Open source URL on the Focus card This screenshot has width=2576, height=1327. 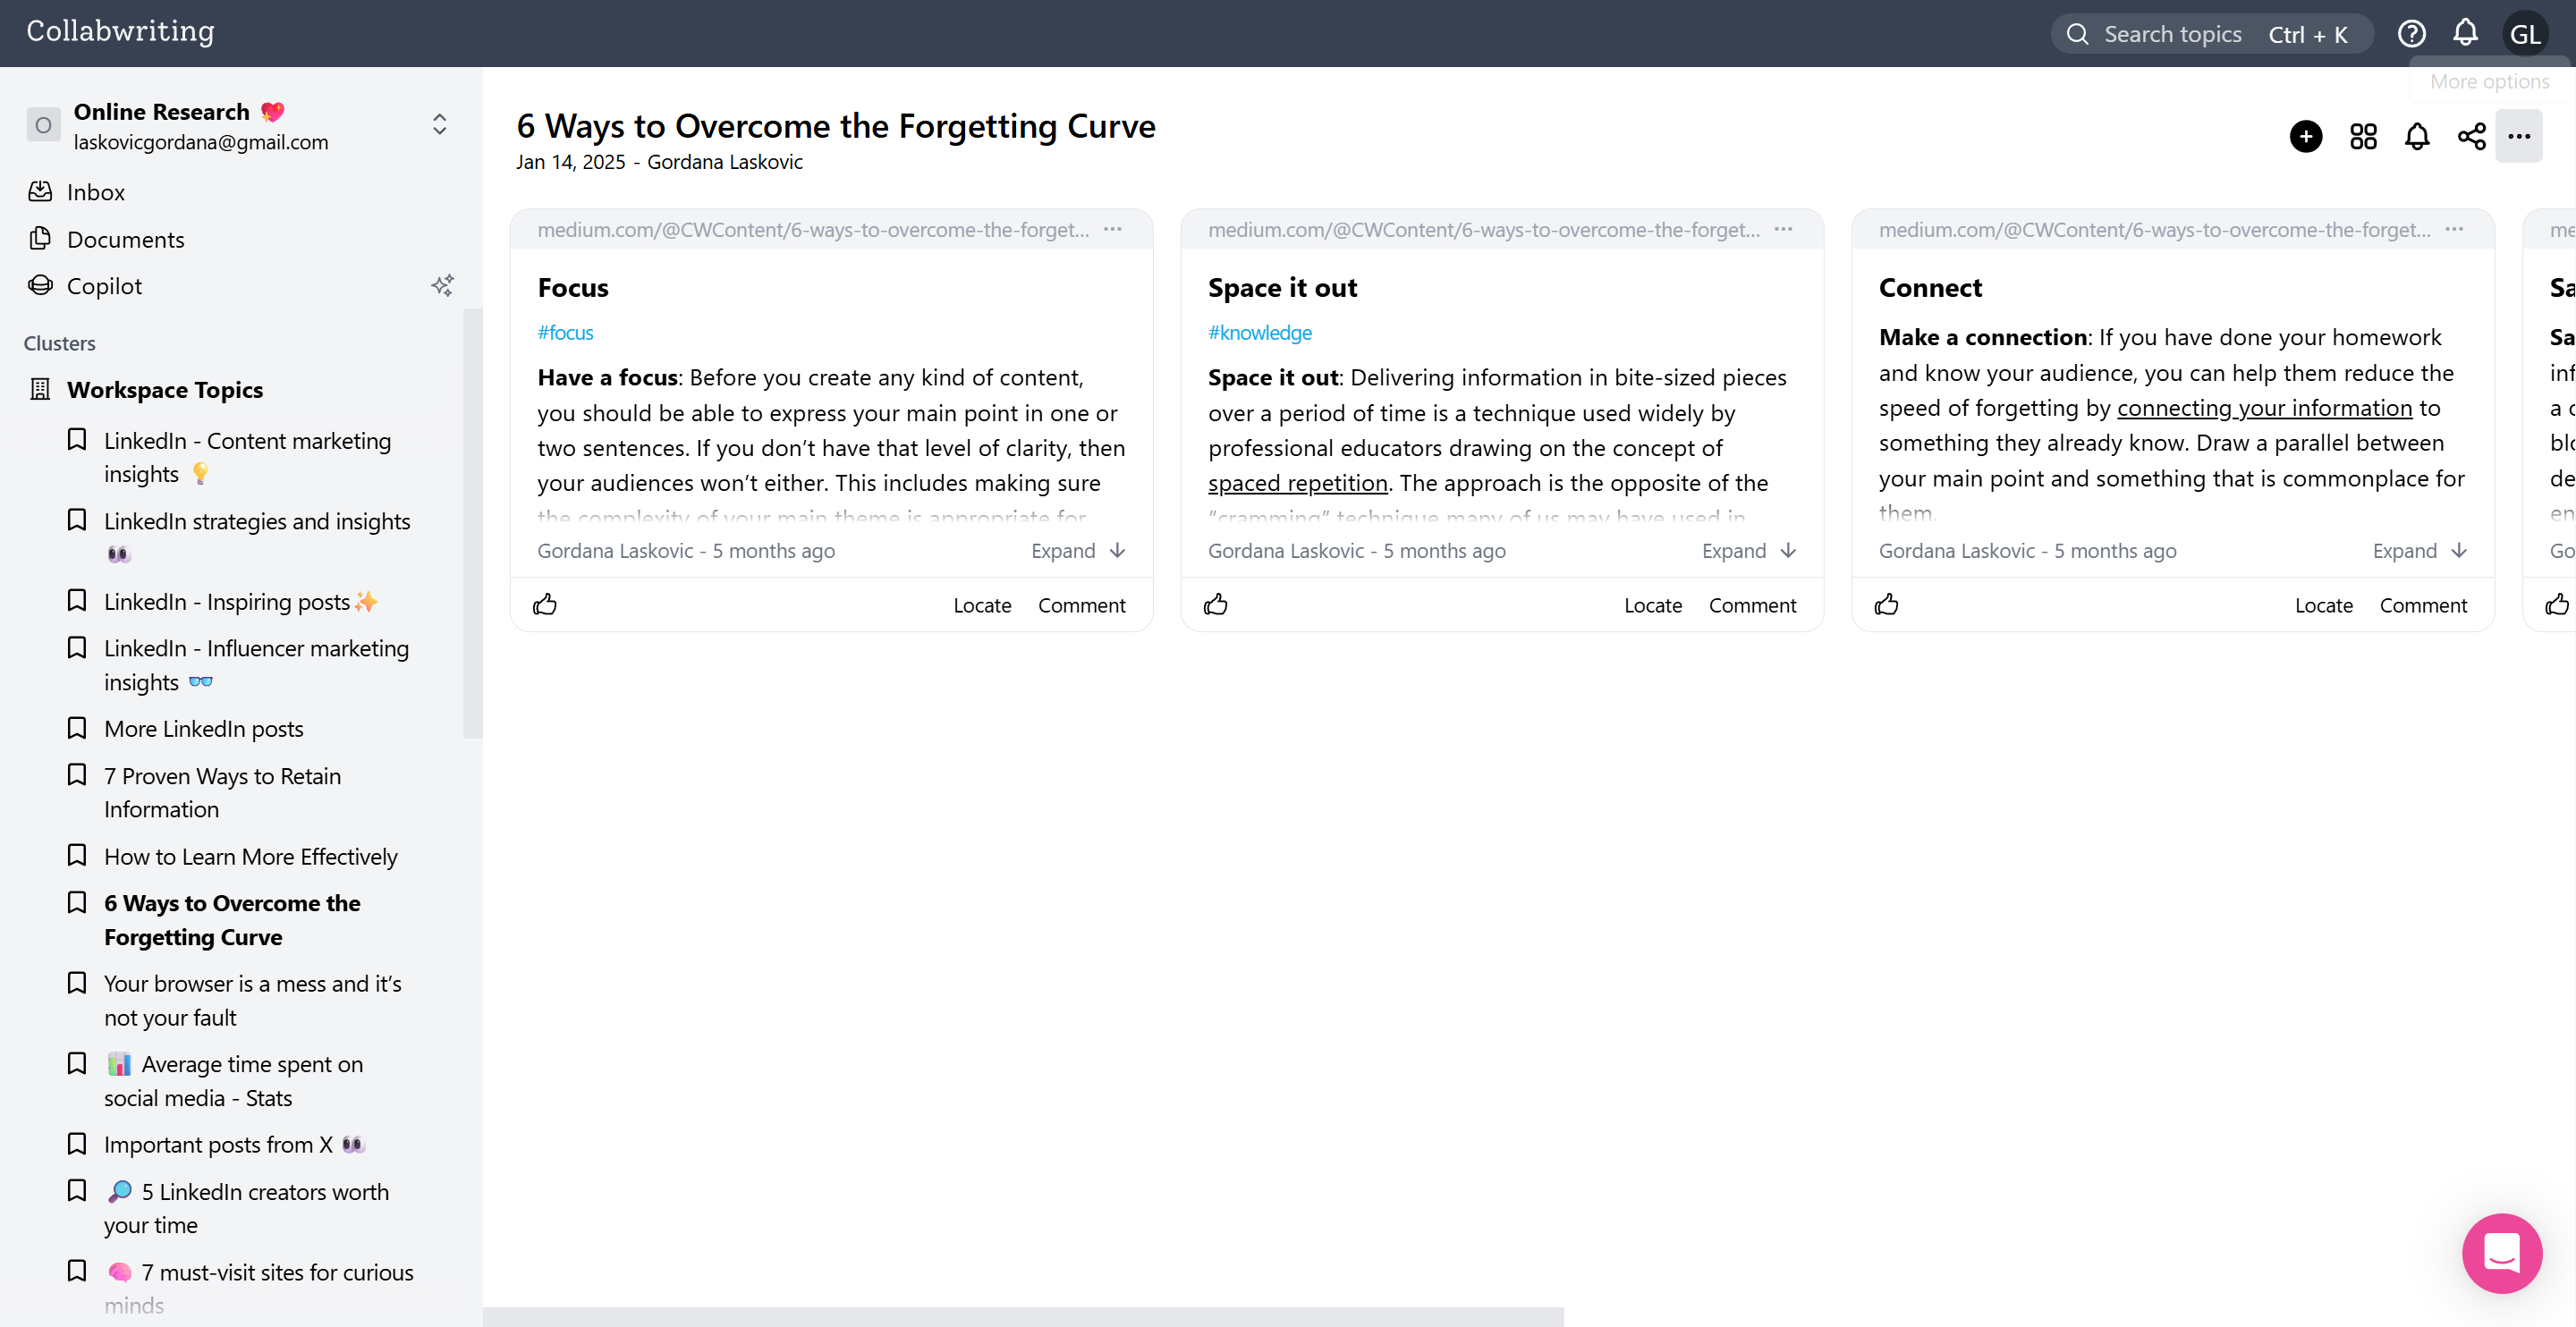[813, 230]
